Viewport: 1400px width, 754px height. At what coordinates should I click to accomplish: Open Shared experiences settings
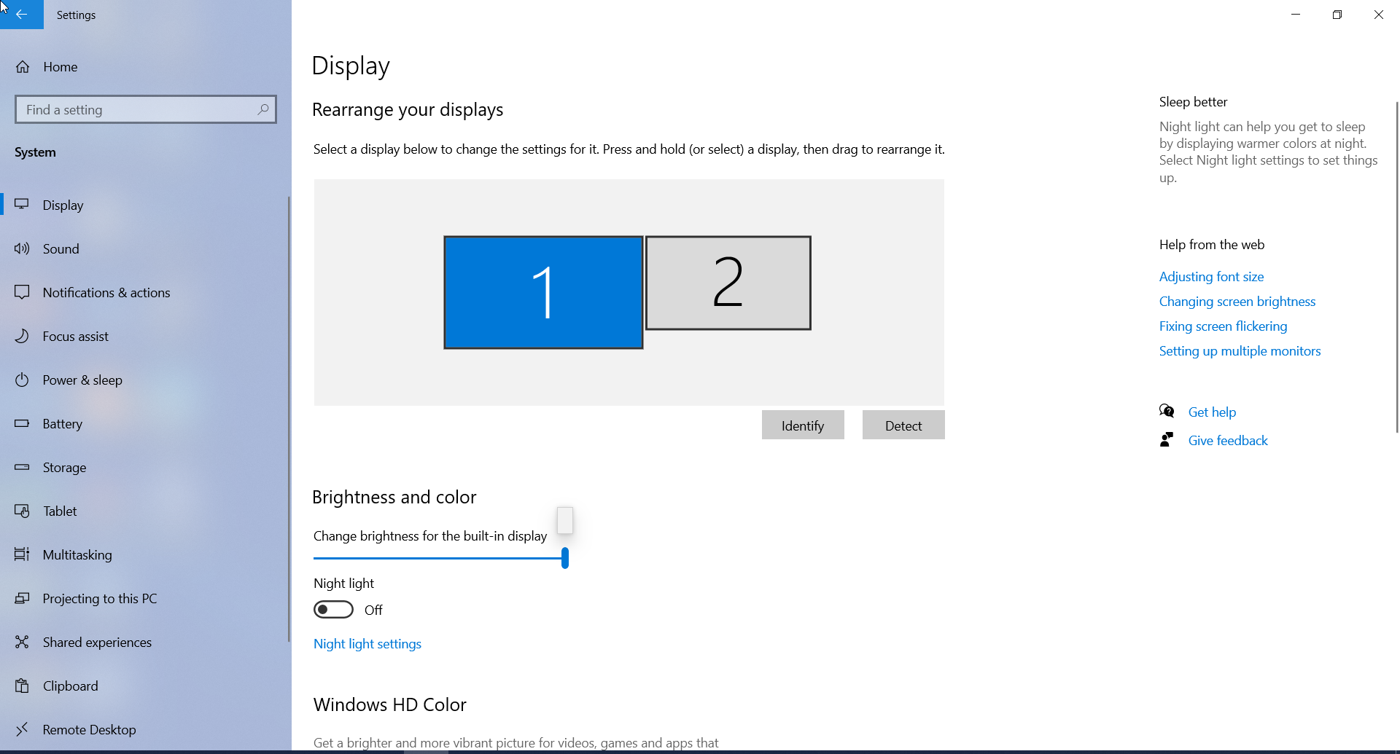(x=146, y=642)
